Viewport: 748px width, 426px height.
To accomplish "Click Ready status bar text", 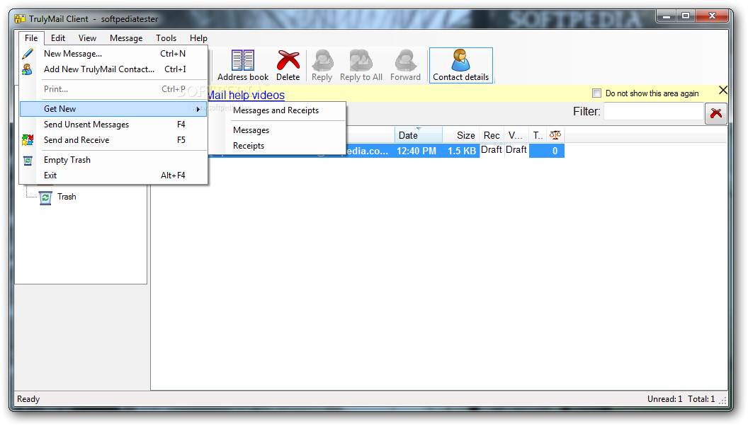I will [x=28, y=399].
